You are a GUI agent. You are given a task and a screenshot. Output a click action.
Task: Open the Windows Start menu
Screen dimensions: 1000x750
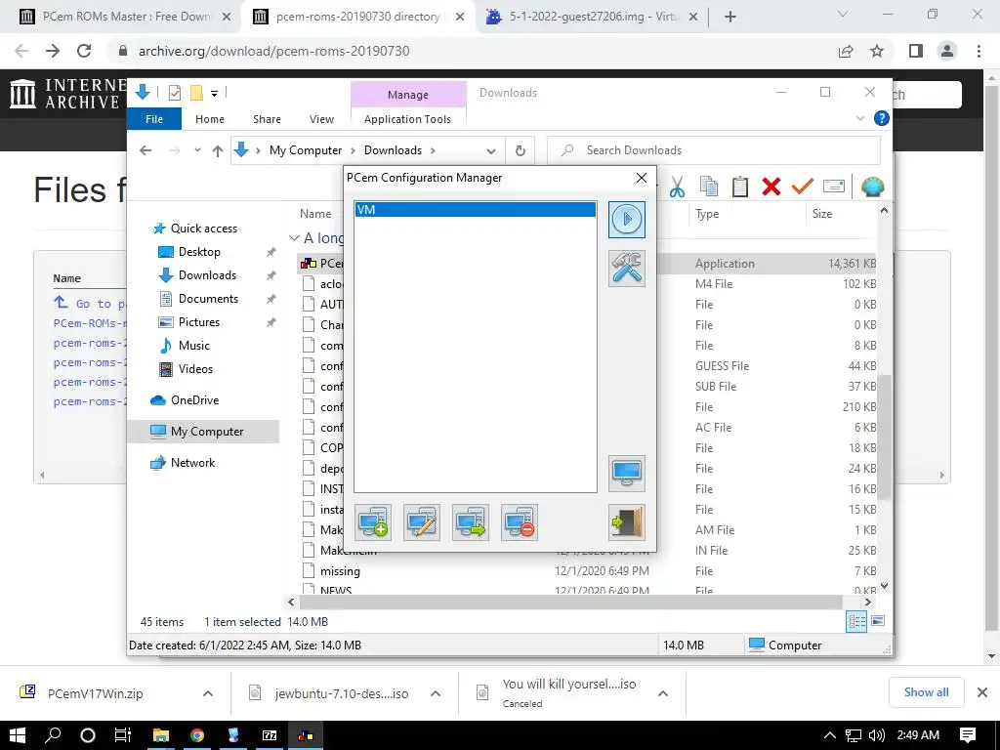click(x=18, y=735)
